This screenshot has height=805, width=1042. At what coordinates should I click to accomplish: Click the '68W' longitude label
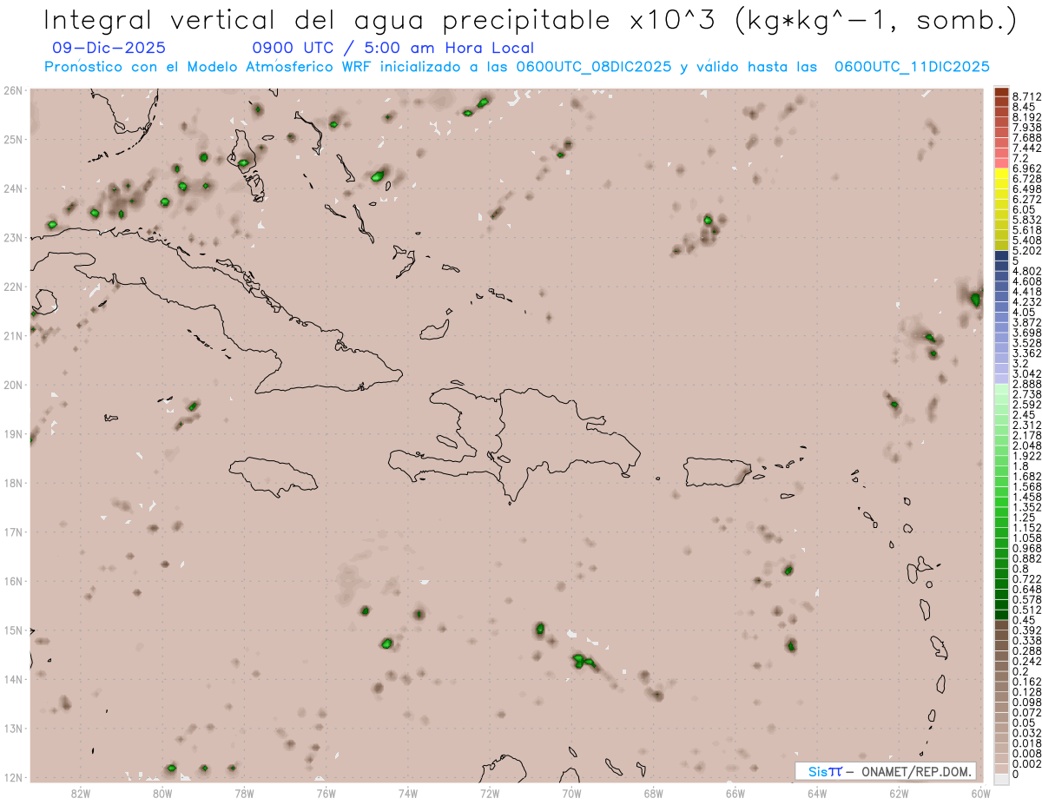click(x=654, y=792)
